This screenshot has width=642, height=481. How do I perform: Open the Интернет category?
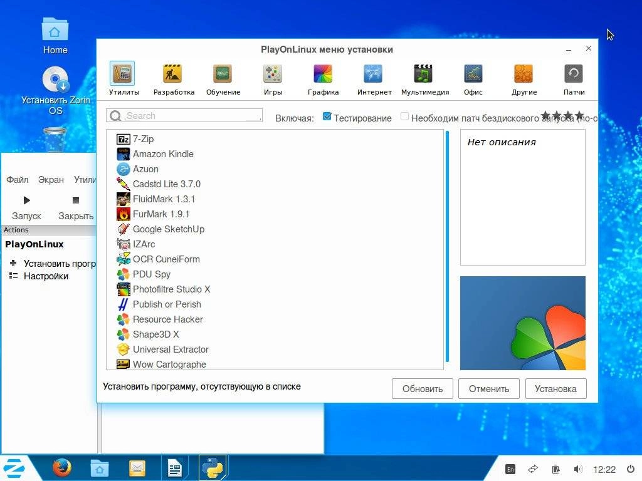click(x=373, y=74)
